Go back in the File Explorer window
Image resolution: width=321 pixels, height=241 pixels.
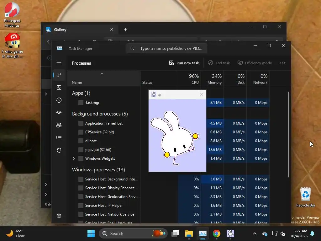click(49, 42)
